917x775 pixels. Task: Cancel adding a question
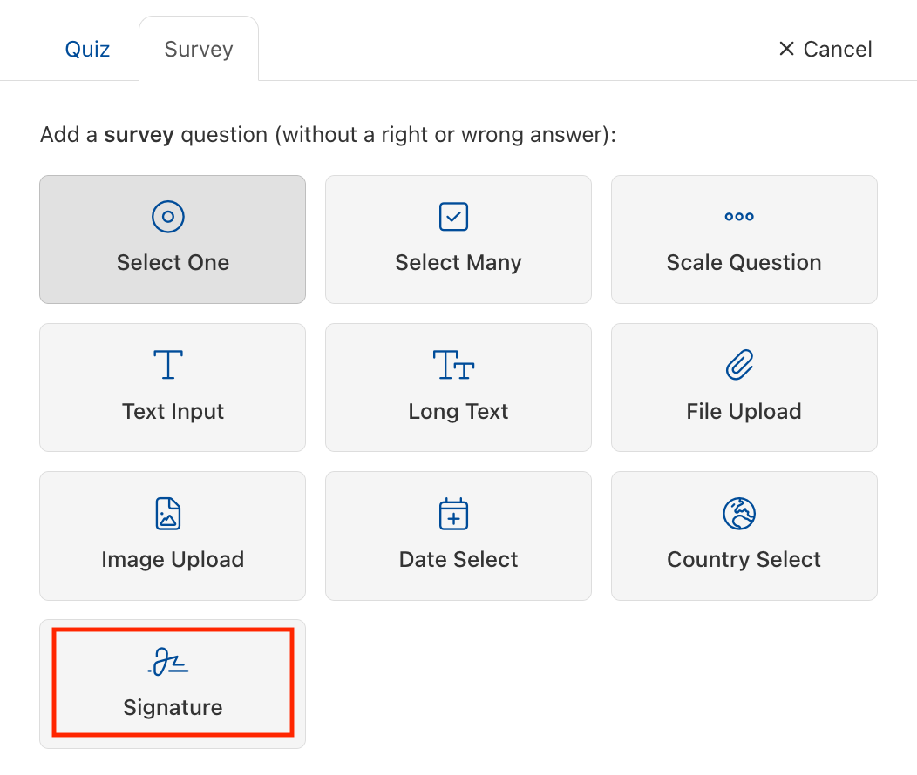(825, 49)
